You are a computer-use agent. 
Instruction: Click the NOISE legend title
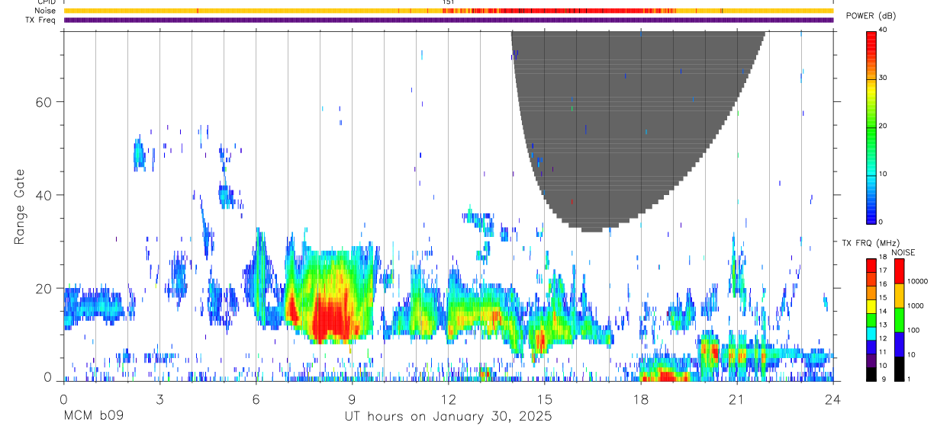(903, 252)
